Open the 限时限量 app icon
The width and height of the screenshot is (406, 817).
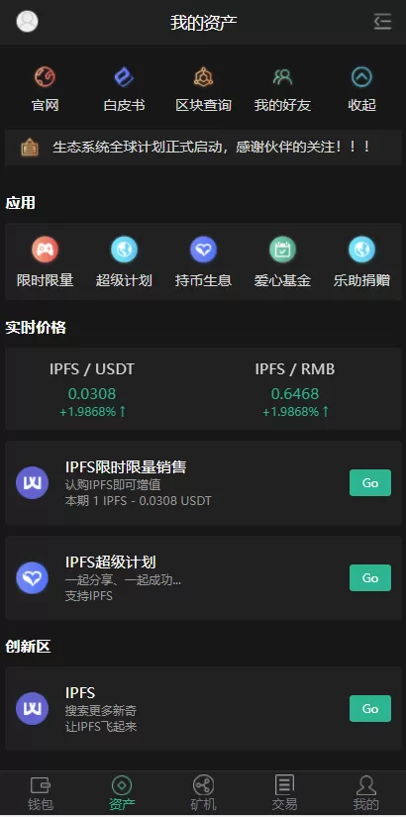pos(45,250)
